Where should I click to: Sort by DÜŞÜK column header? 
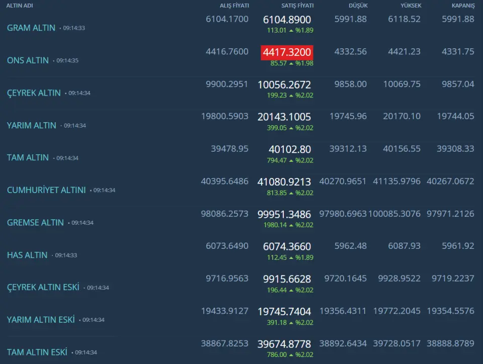point(358,6)
